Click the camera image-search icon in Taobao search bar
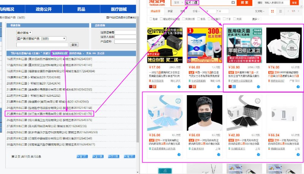The image size is (304, 174). click(233, 3)
